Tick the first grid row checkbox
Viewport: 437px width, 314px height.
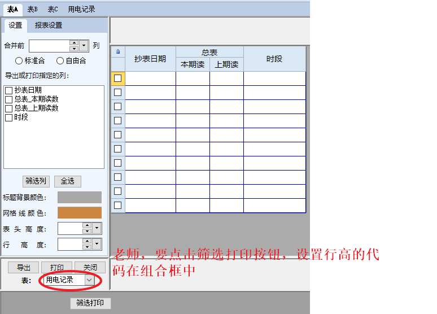[118, 78]
